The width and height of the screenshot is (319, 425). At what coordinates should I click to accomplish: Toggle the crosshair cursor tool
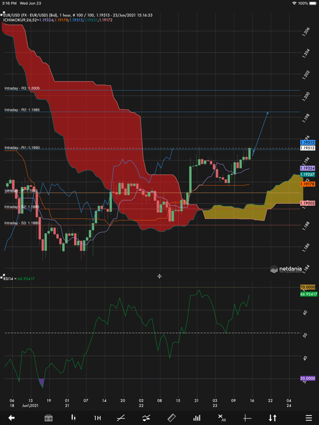click(248, 418)
